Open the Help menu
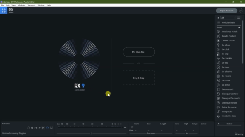 (x=49, y=5)
